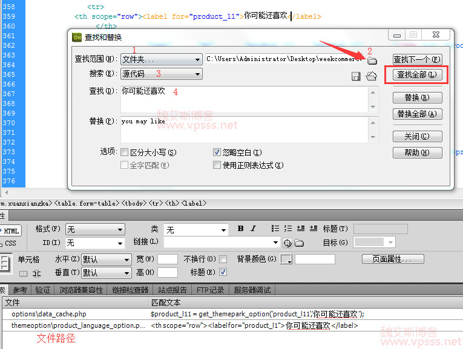Click the 查找全部 button
Viewport: 463px width, 349px height.
[417, 75]
